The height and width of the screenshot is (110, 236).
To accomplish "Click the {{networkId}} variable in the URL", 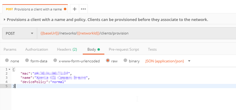I will pyautogui.click(x=88, y=33).
